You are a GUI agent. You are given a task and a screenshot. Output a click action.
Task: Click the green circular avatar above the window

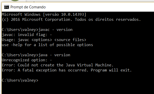pos(15,1)
